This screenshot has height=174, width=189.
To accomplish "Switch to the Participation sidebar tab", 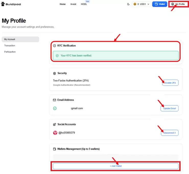I will (10, 52).
